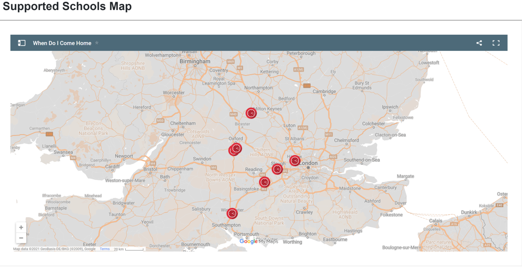Viewport: 522px width, 267px height.
Task: Open the map in fullscreen view
Action: pos(495,43)
